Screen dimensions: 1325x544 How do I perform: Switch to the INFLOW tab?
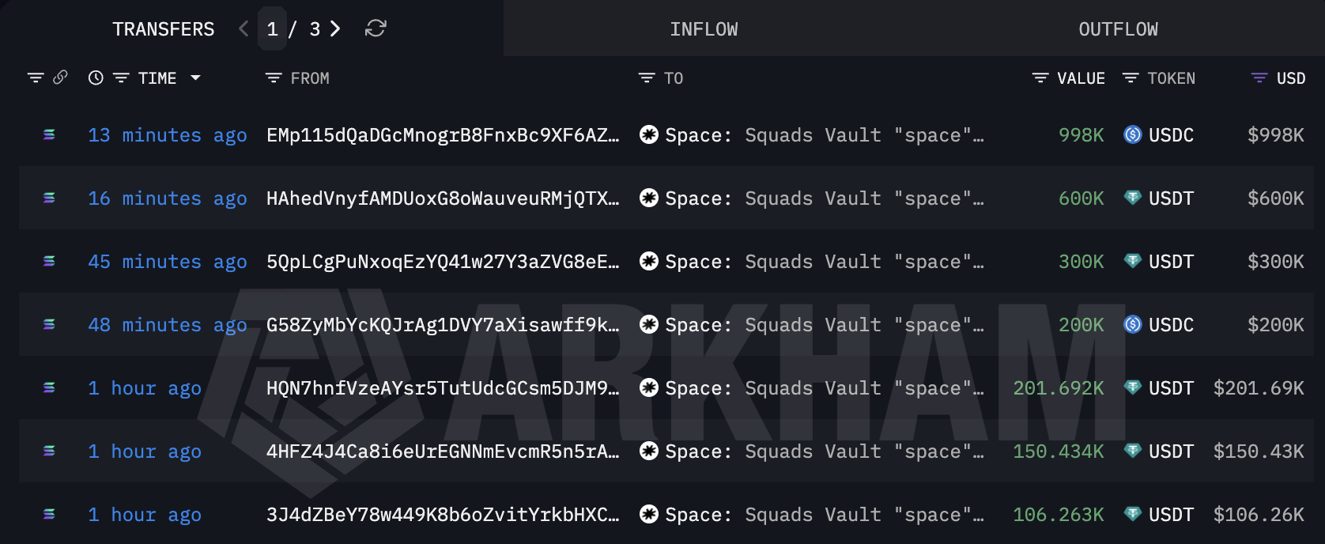[704, 29]
